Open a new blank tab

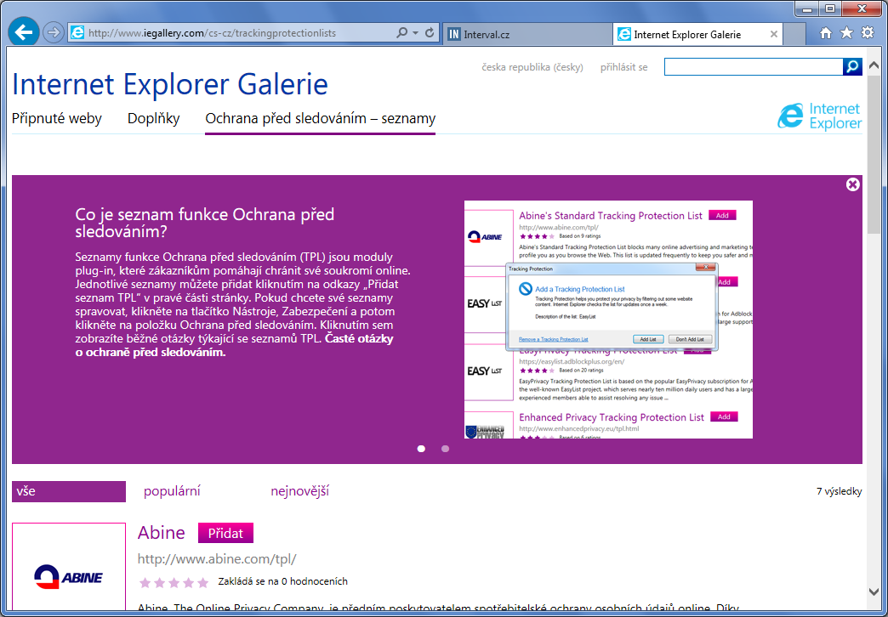[x=794, y=34]
